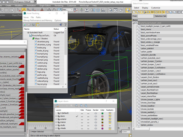Open Bitmap Performance and Memory menu
The width and height of the screenshot is (183, 137).
[38, 21]
